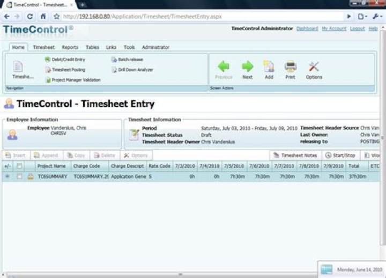Open the browser page menu icon
Viewport: 386px width, 278px height.
tap(362, 17)
